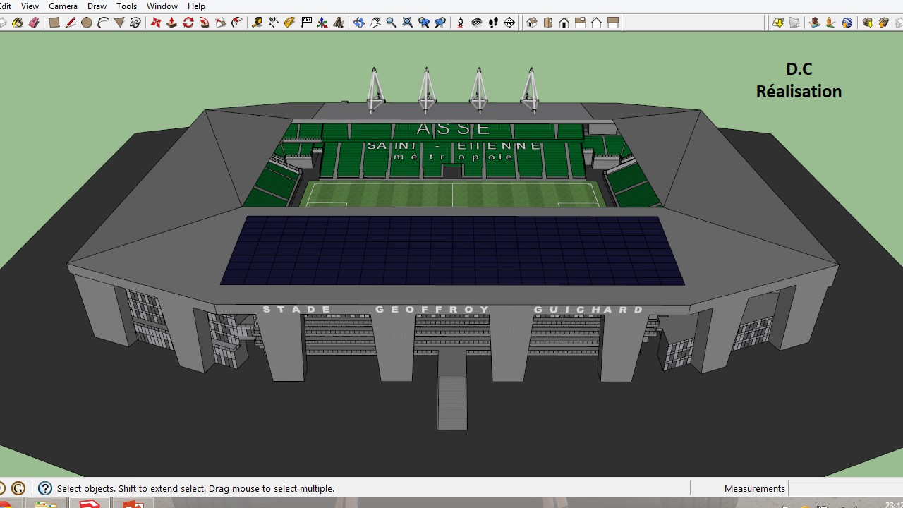Screen dimensions: 903x508
Task: Click the Help menu
Action: (196, 6)
